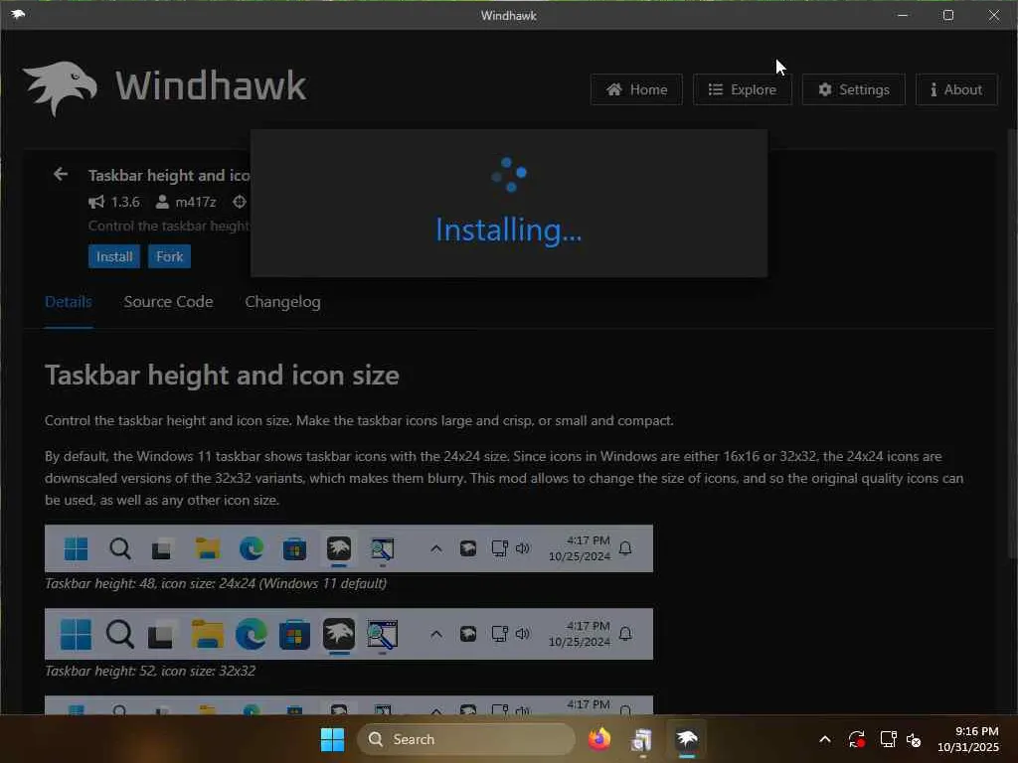Open Firefox from the taskbar
The image size is (1018, 763).
(x=599, y=739)
